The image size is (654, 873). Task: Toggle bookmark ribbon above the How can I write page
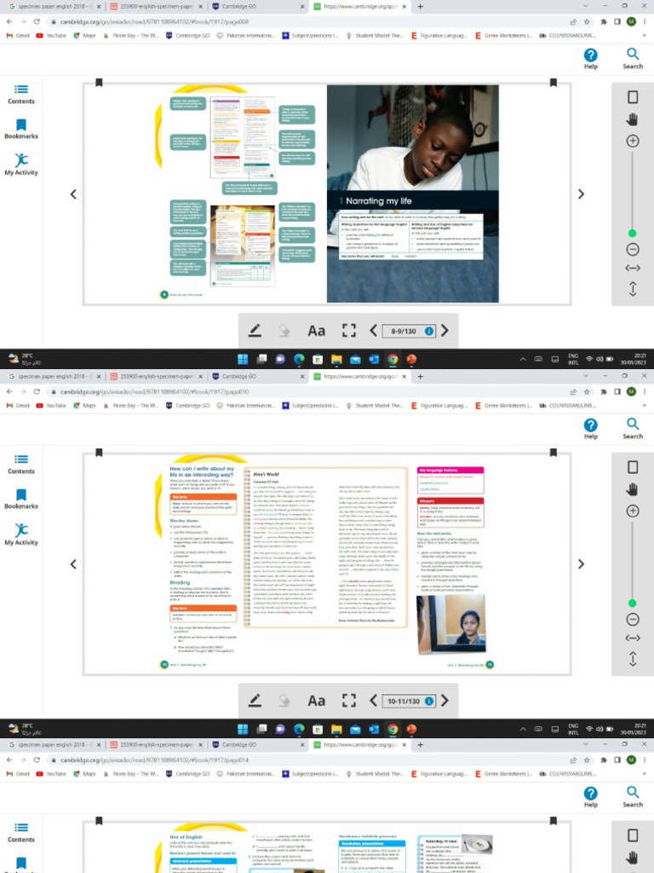pos(99,453)
